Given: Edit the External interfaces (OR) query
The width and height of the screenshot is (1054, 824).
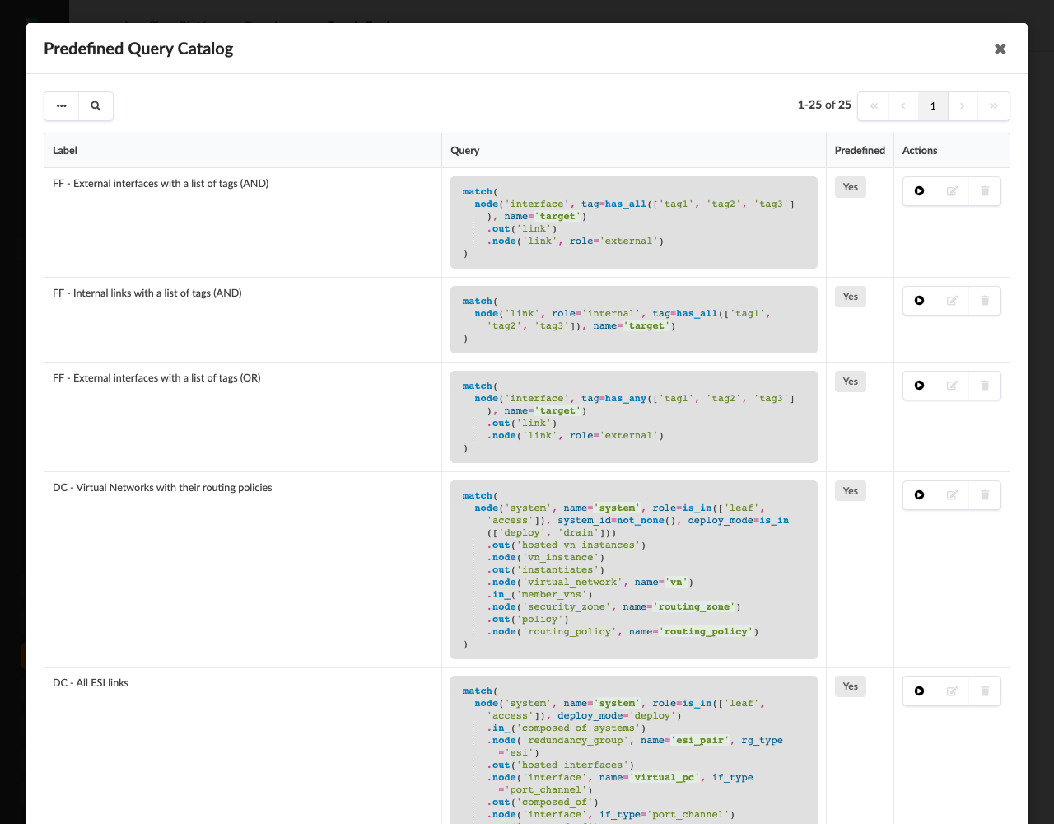Looking at the screenshot, I should click(952, 386).
